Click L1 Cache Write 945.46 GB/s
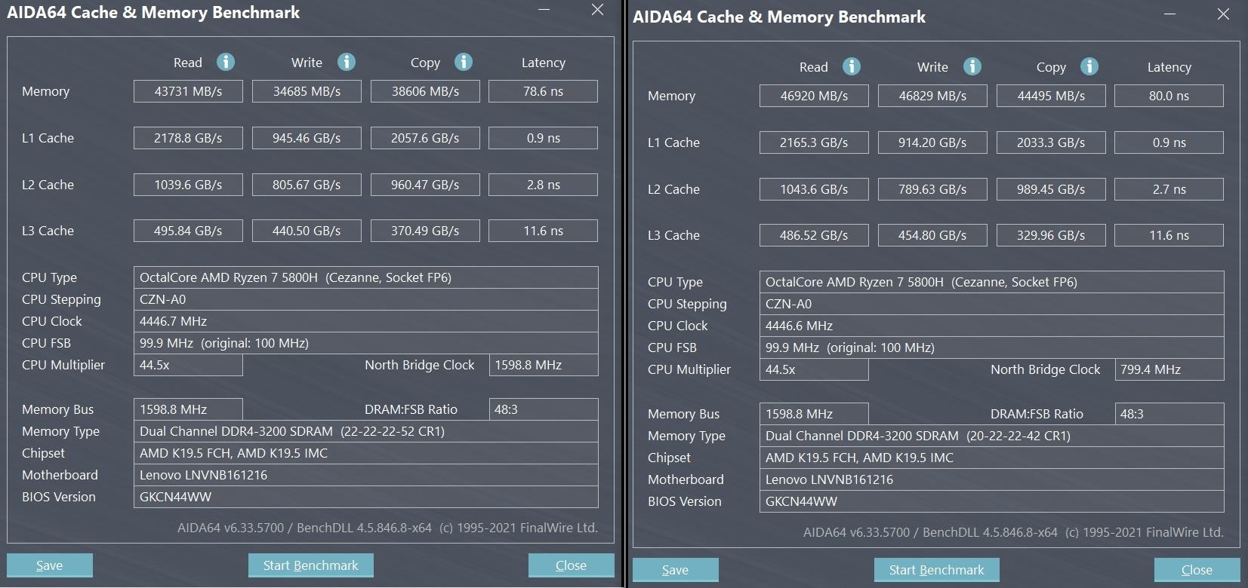The height and width of the screenshot is (588, 1248). (307, 138)
